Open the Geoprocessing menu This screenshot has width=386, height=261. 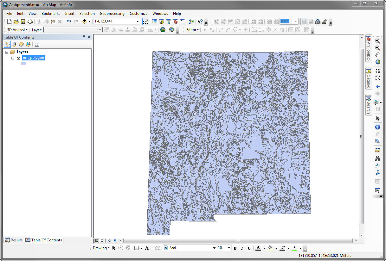pyautogui.click(x=112, y=14)
